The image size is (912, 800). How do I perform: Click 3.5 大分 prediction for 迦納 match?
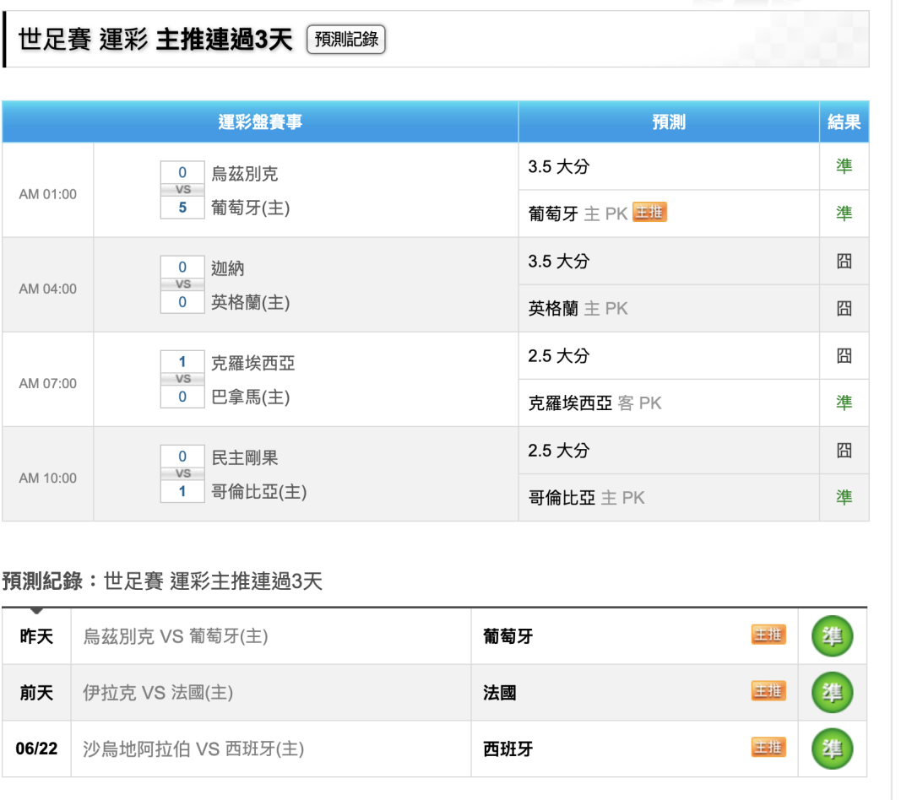click(x=558, y=262)
